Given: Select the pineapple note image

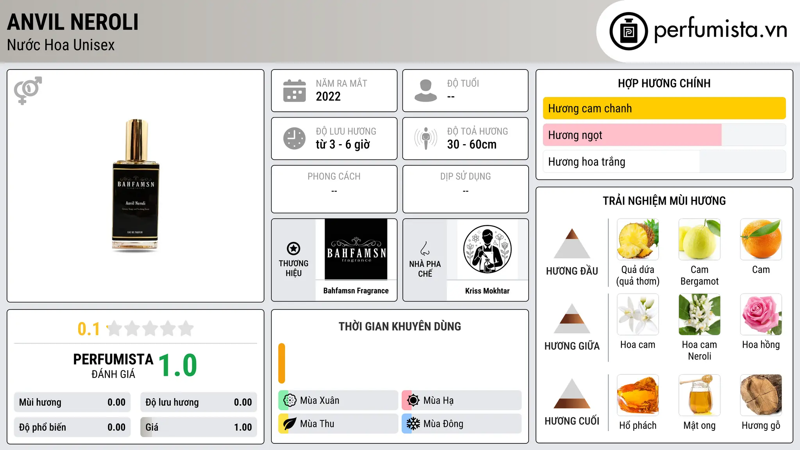Looking at the screenshot, I should [638, 239].
